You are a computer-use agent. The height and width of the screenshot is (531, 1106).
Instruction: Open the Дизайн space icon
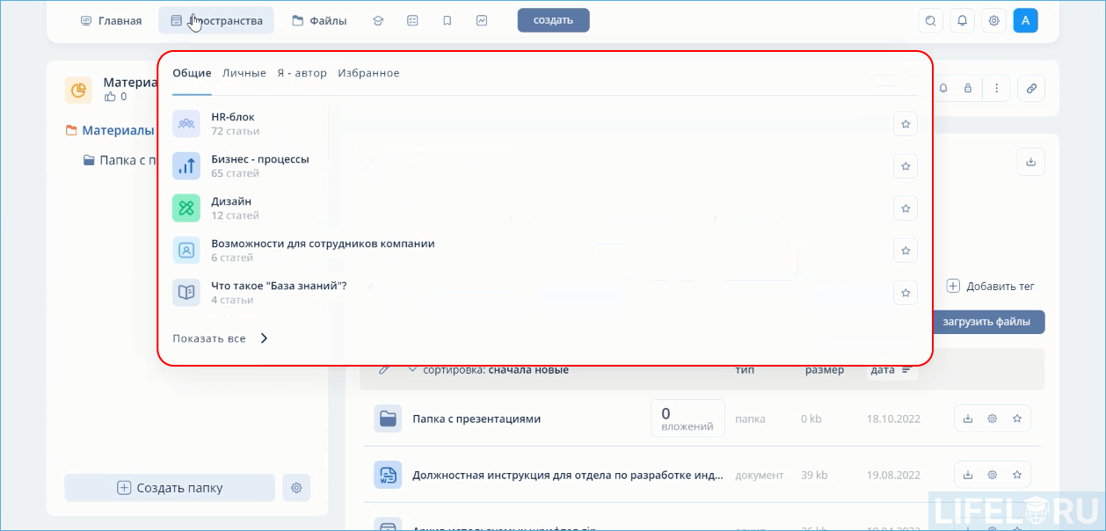click(x=186, y=207)
